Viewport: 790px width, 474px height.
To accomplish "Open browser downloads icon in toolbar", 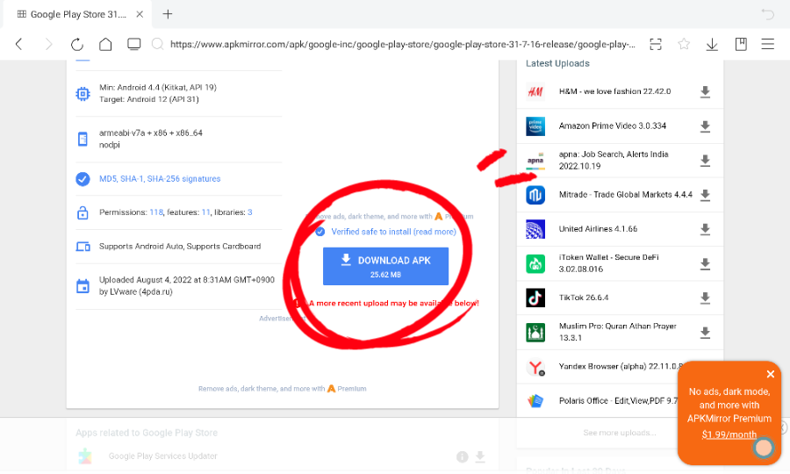I will pyautogui.click(x=712, y=44).
